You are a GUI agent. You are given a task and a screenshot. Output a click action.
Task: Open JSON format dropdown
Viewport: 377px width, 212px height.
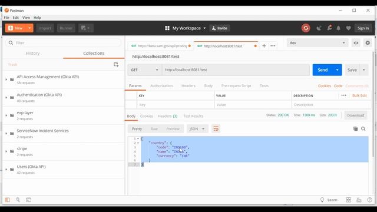pyautogui.click(x=197, y=129)
